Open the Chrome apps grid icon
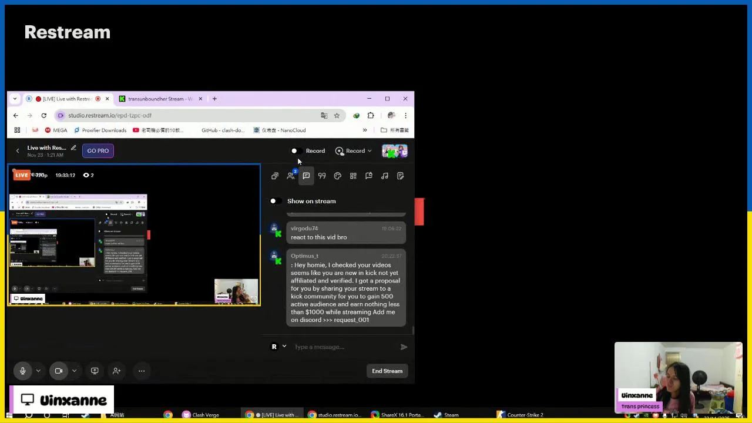Screen dimensions: 752x423 17,130
